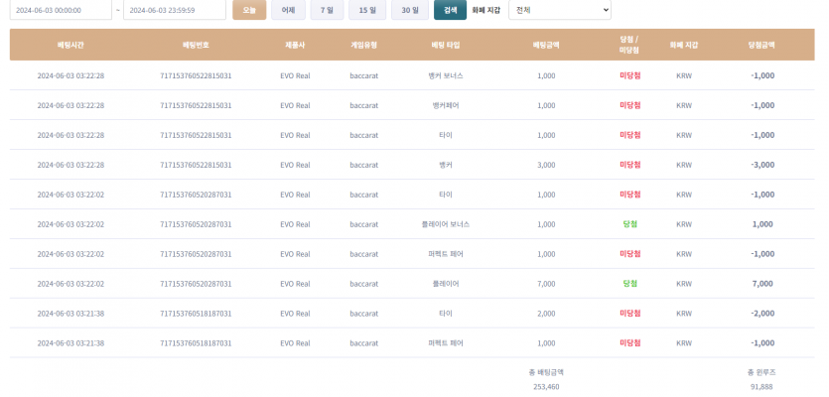Screen dimensions: 829x397
Task: Click the 뱅커 bet type with 3,000 bet
Action: [x=446, y=165]
